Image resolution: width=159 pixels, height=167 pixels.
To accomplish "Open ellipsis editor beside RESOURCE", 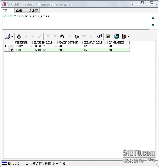I will pyautogui.click(x=56, y=50).
